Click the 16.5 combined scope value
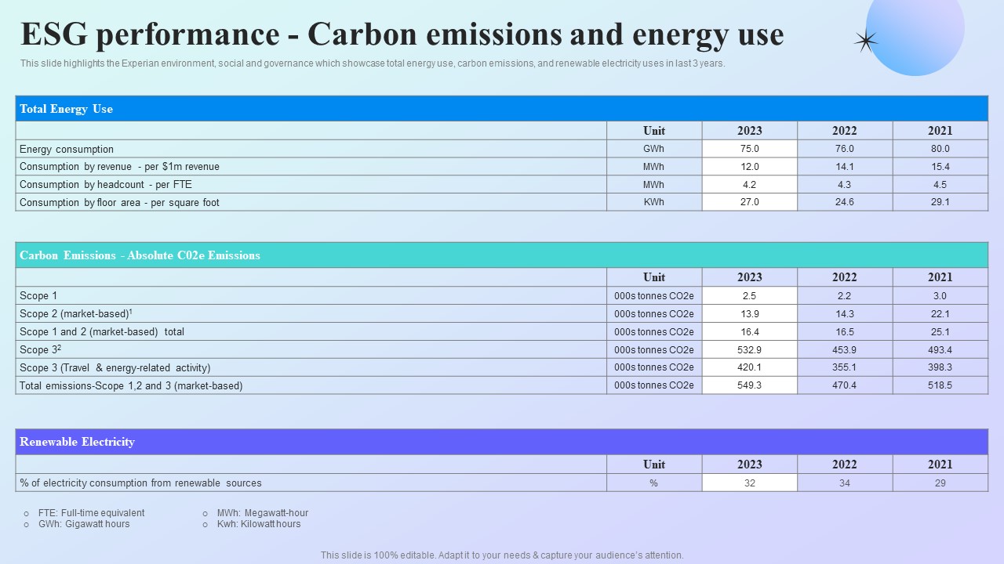 pos(845,332)
